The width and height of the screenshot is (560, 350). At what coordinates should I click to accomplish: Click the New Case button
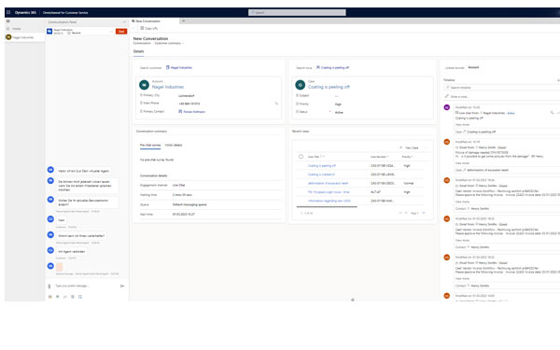pos(409,147)
